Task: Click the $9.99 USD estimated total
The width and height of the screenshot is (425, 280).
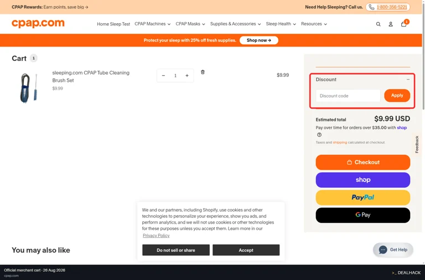Action: click(392, 119)
